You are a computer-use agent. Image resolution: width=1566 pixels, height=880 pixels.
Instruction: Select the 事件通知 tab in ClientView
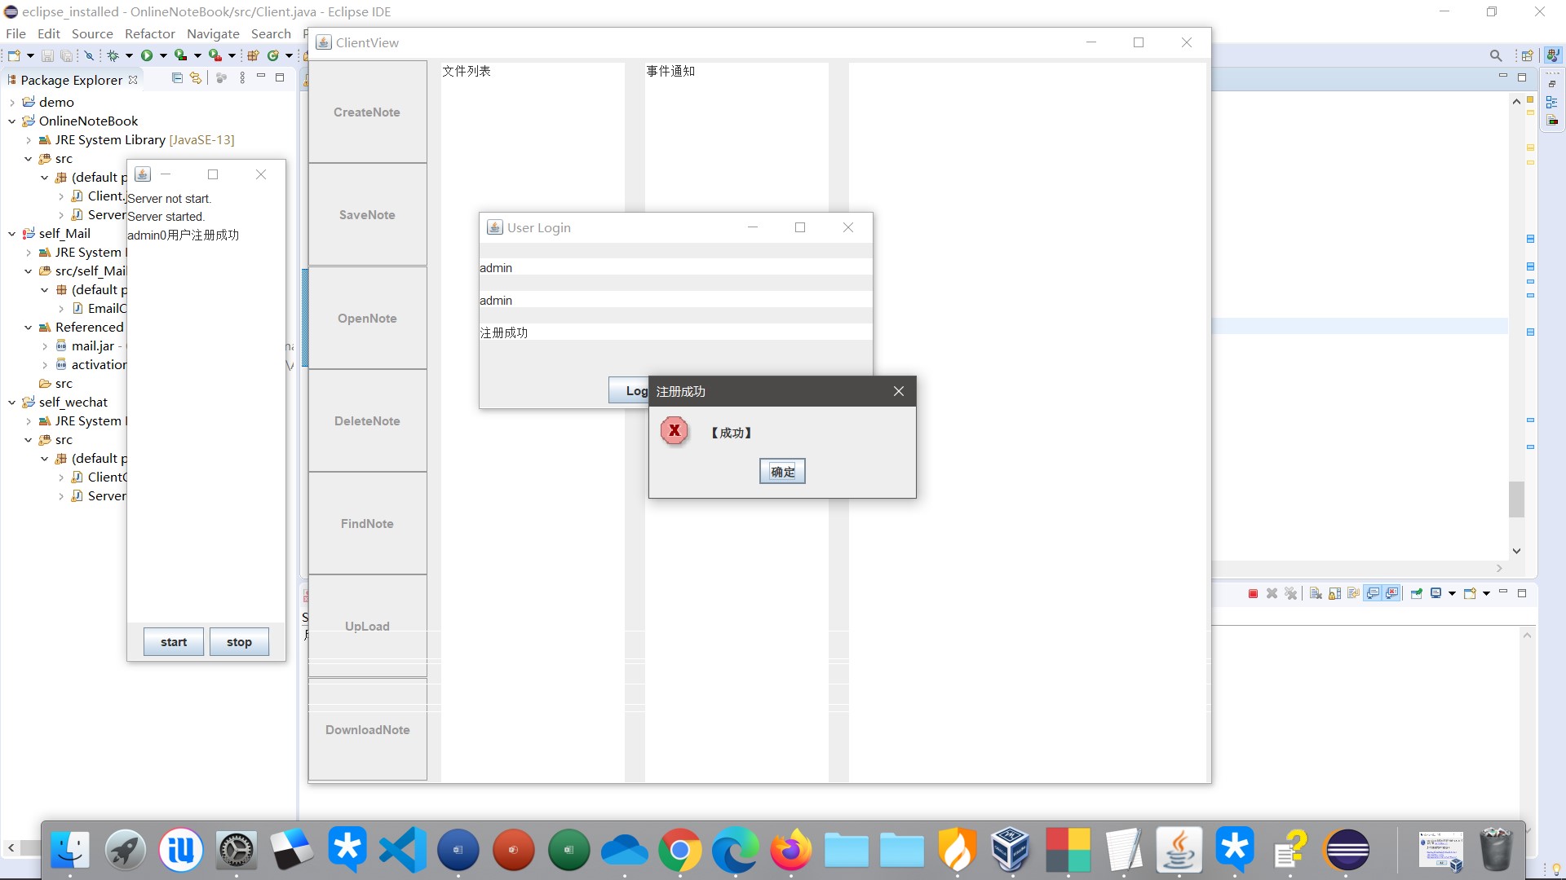(670, 70)
